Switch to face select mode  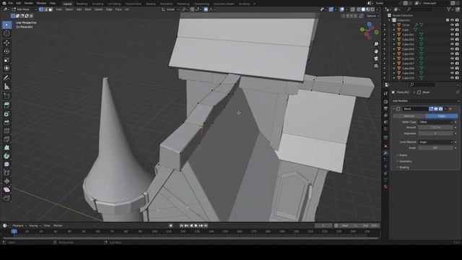coord(51,9)
